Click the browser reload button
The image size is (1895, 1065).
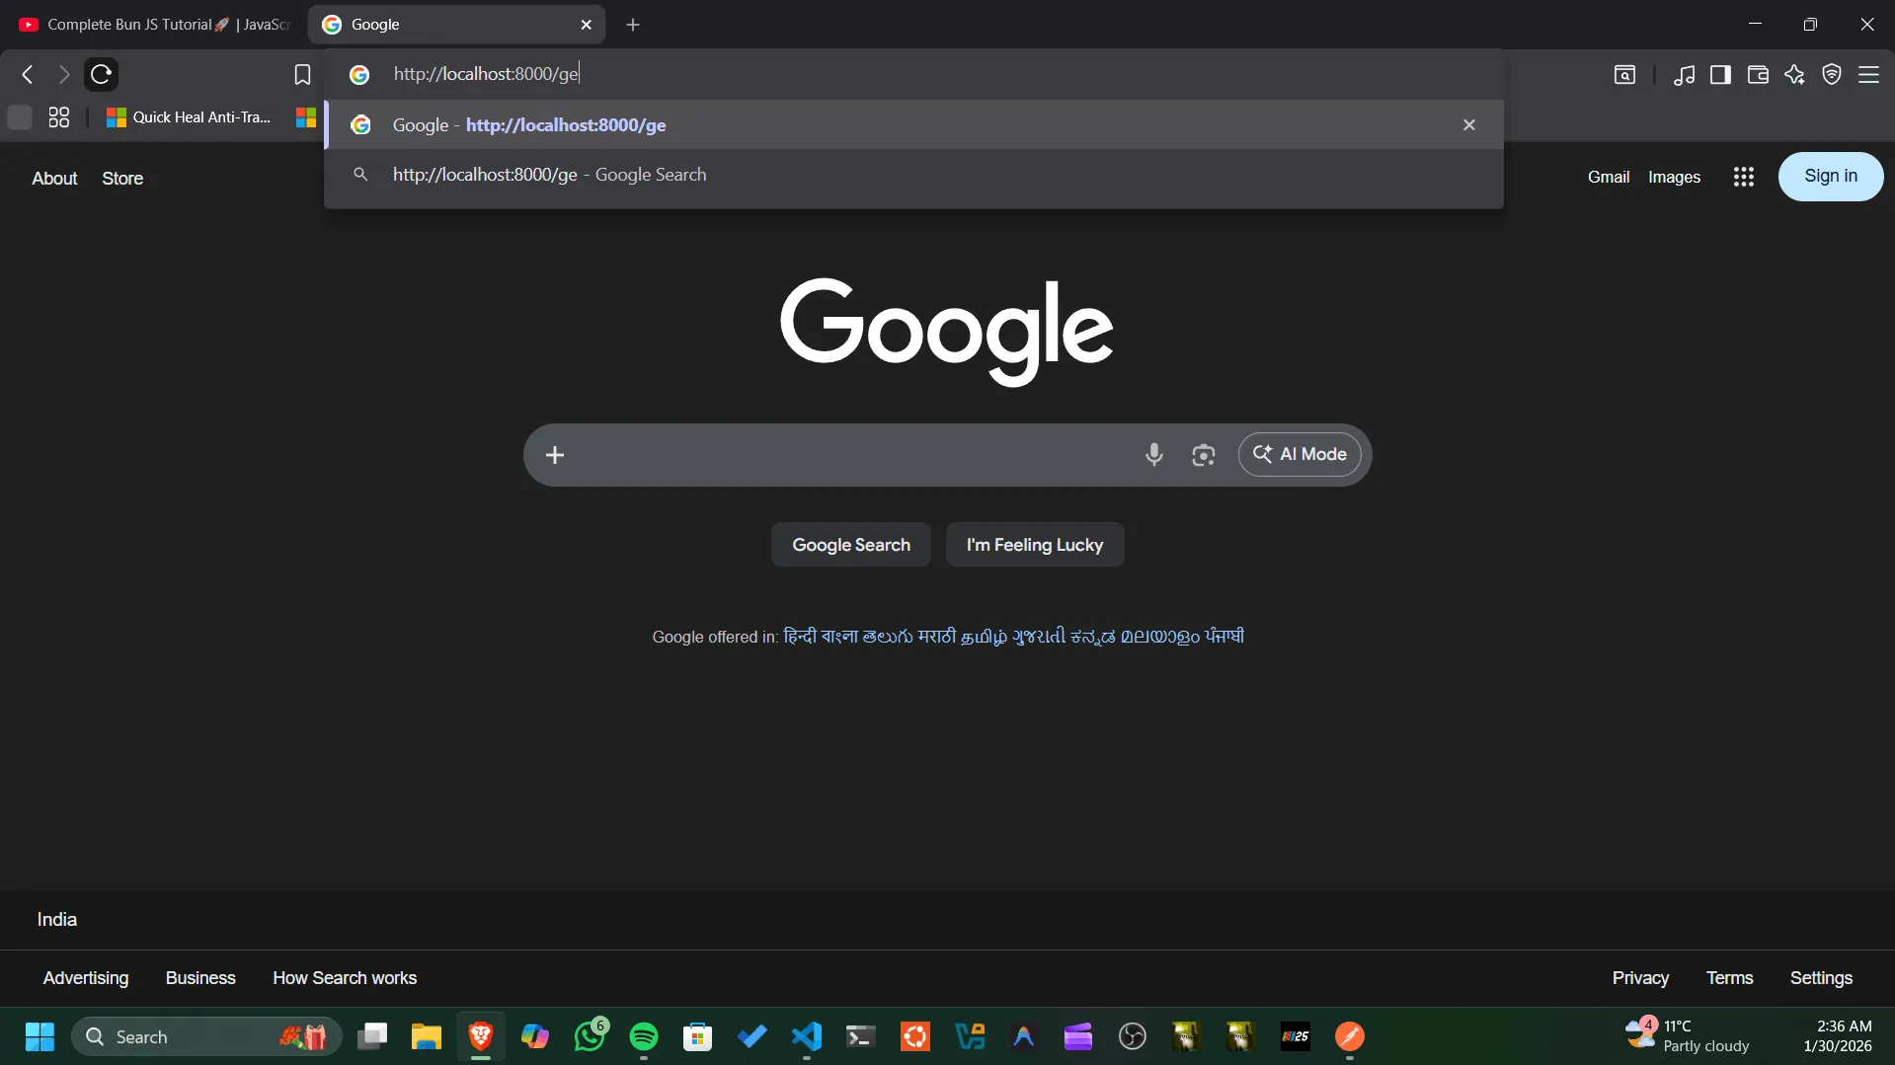coord(101,74)
